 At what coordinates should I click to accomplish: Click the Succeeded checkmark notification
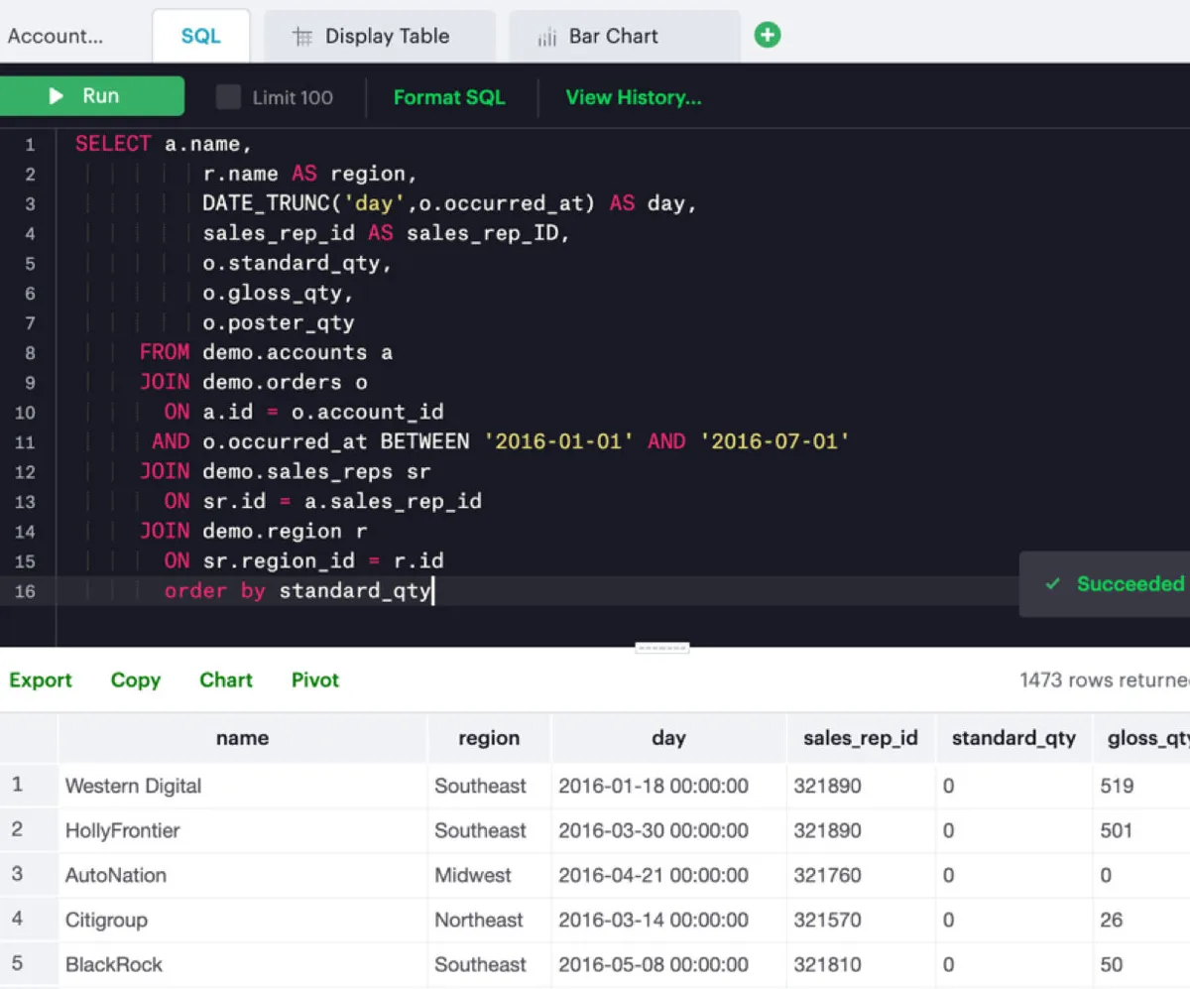(x=1115, y=584)
